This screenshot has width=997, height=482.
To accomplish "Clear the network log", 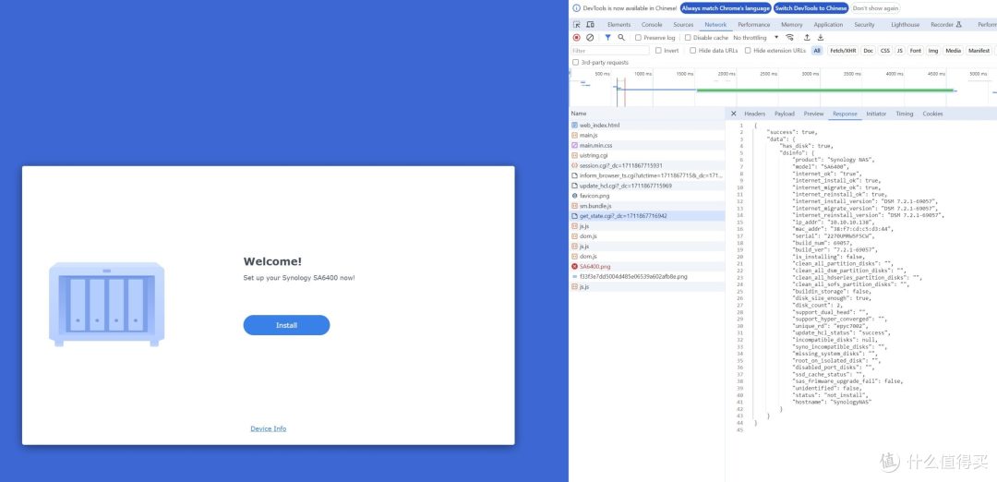I will tap(590, 38).
